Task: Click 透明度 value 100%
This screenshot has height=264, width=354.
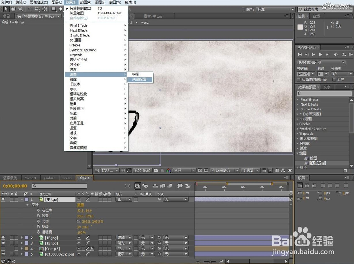Action: 81,233
